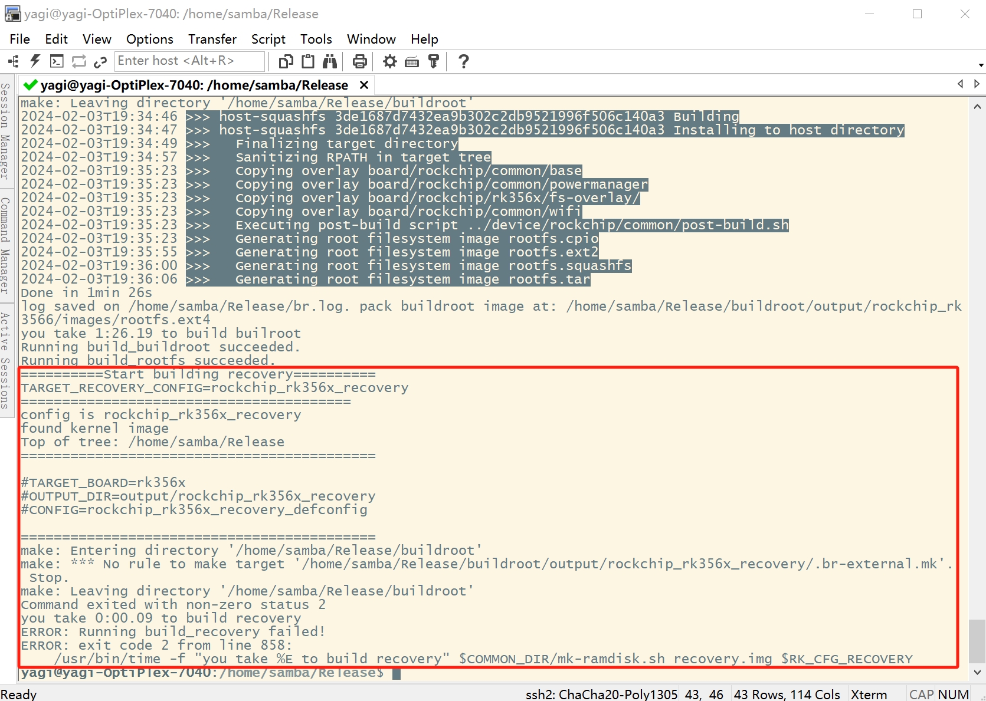Click the 'NUM' status indicator
This screenshot has height=701, width=986.
tap(954, 694)
